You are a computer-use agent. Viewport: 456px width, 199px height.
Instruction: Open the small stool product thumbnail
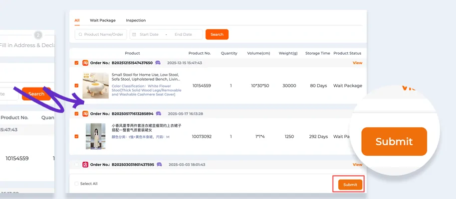tap(96, 86)
